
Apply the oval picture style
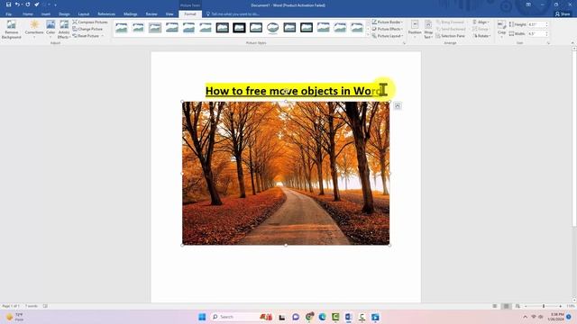(272, 28)
